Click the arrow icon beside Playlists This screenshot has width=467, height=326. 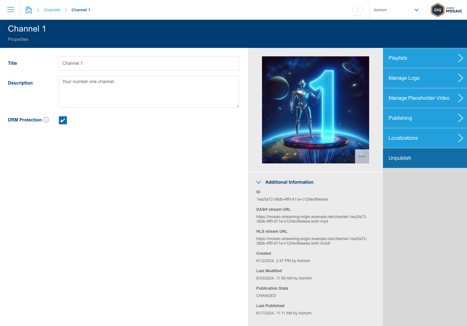[x=460, y=58]
